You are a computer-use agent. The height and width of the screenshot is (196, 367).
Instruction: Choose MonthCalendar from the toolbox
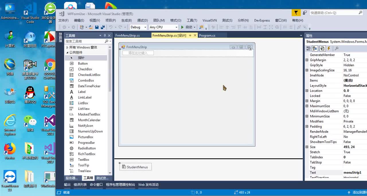pos(89,120)
